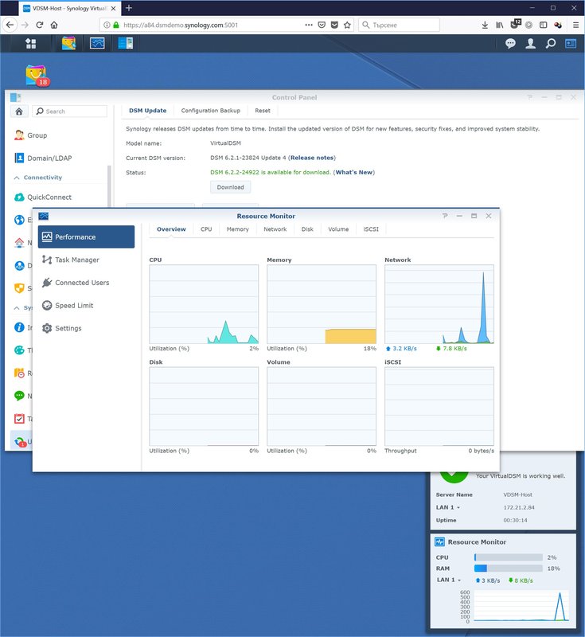Select the Disk tab in Resource Monitor
The width and height of the screenshot is (585, 637).
coord(307,229)
